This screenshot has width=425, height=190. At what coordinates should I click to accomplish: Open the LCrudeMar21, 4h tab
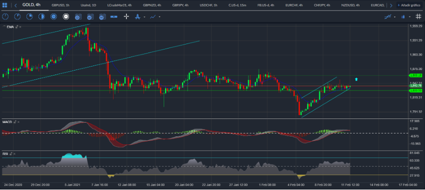[119, 5]
